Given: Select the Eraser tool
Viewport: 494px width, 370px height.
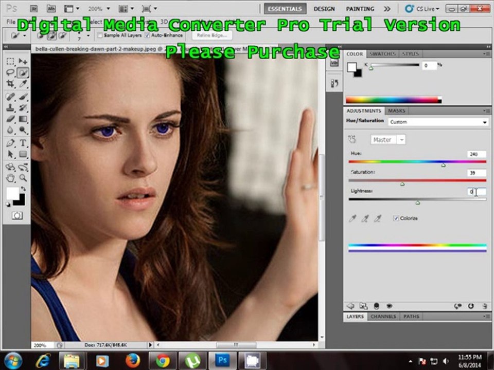Looking at the screenshot, I should [x=10, y=119].
